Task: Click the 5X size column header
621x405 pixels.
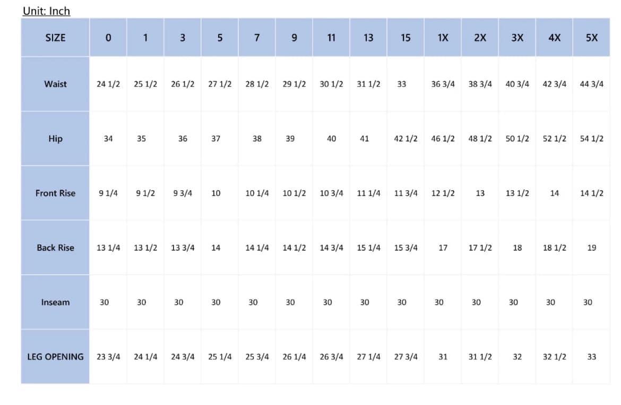Action: (x=591, y=38)
